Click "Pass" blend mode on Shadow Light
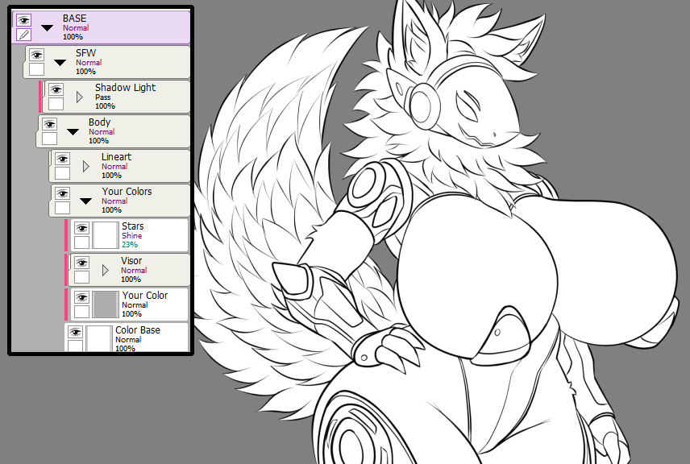 [102, 97]
